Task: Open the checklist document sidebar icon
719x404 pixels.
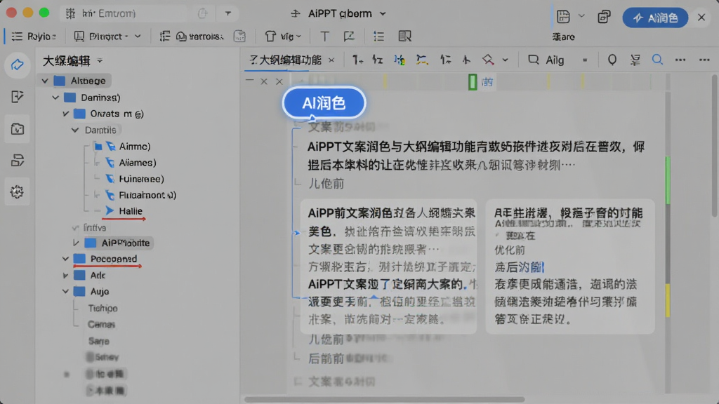Action: click(x=17, y=97)
